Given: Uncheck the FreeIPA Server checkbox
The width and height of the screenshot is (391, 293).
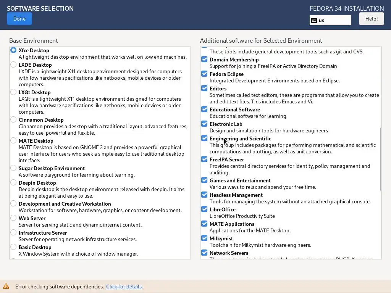Looking at the screenshot, I should [x=204, y=159].
